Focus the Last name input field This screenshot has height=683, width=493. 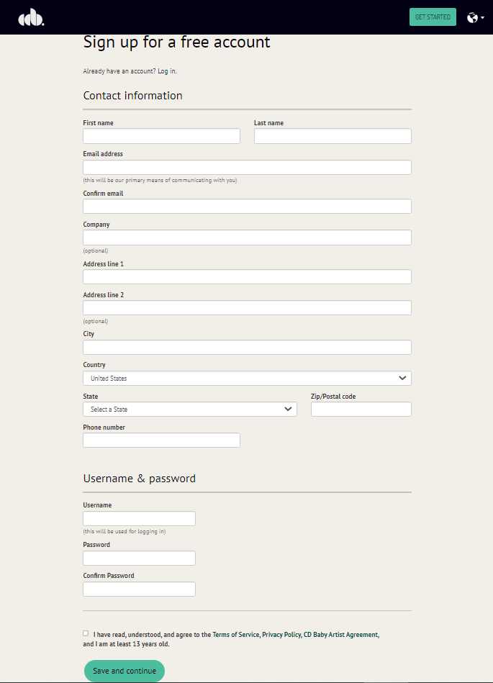coord(333,136)
